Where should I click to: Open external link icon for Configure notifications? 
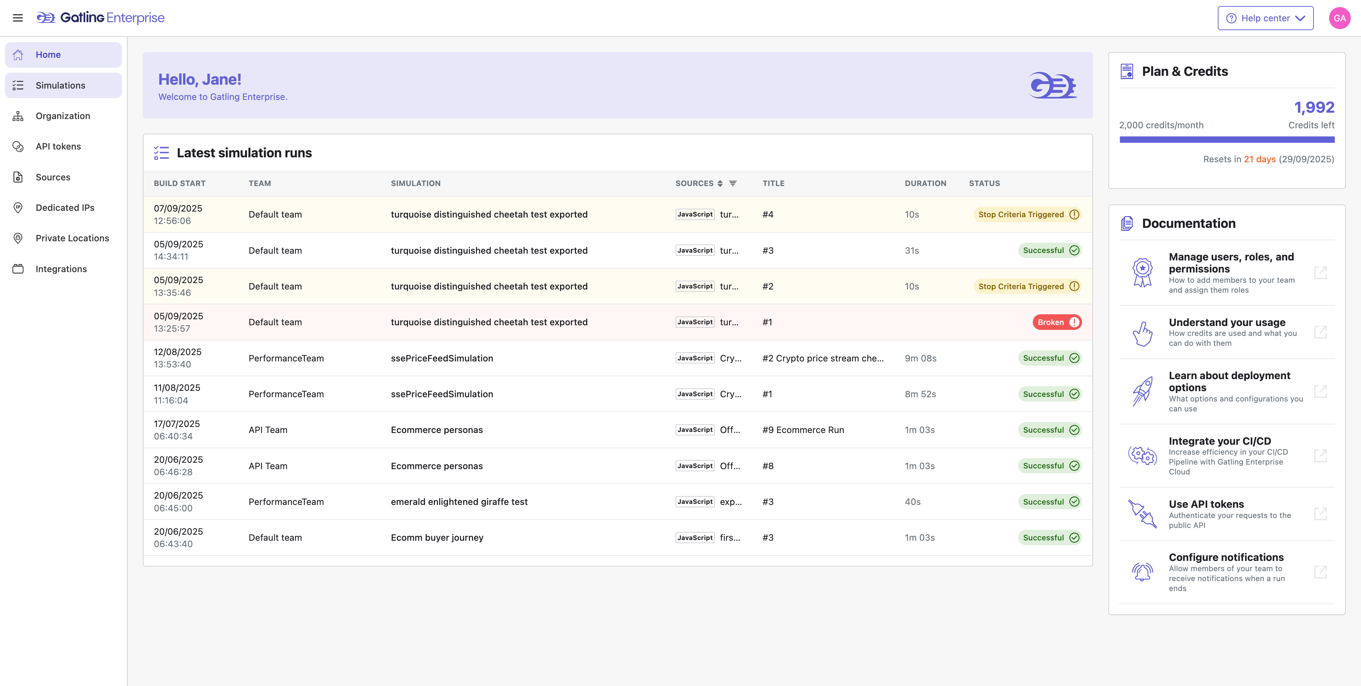(1320, 572)
